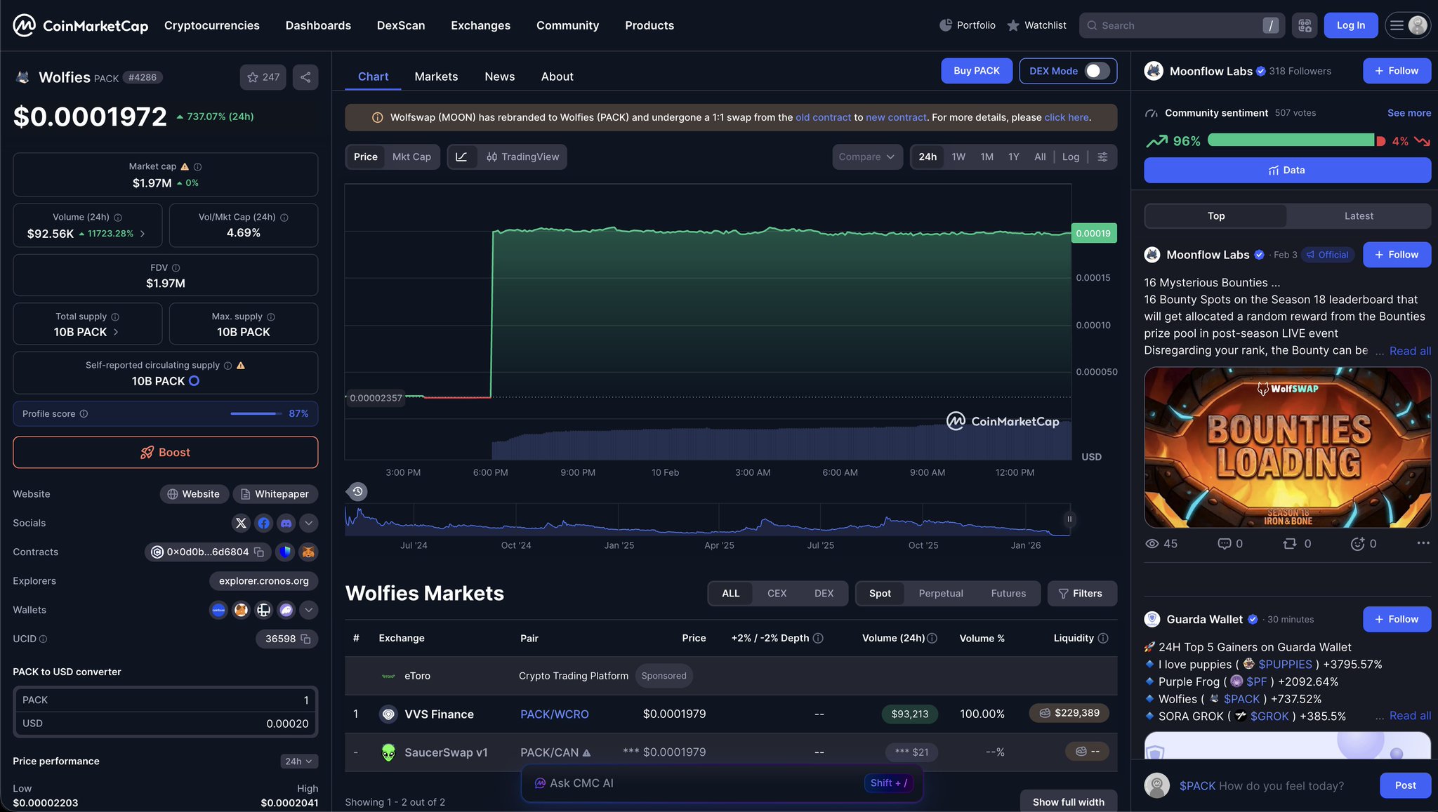Click the chart history clock icon
The width and height of the screenshot is (1438, 812).
click(357, 491)
